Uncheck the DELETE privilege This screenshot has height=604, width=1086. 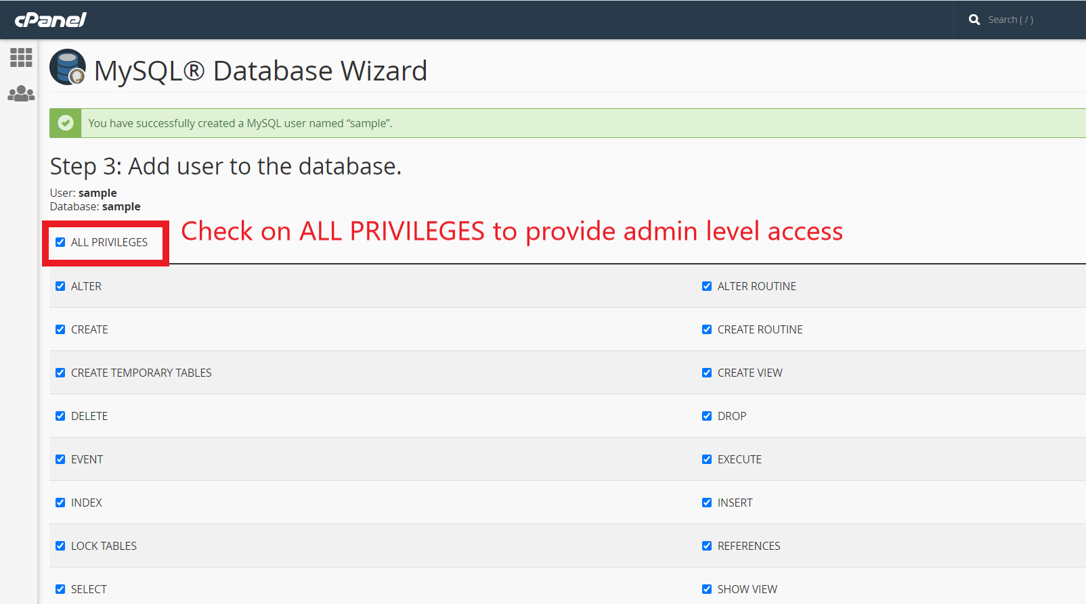[60, 416]
